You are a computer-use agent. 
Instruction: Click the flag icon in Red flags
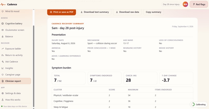pos(194,4)
